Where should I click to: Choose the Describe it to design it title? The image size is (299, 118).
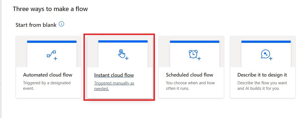[262, 75]
